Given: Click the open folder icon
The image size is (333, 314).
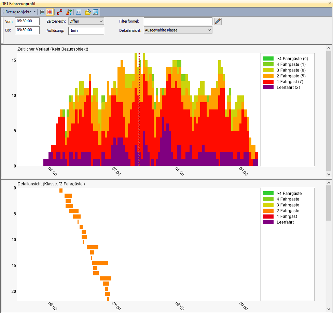Looking at the screenshot, I should pyautogui.click(x=88, y=12).
